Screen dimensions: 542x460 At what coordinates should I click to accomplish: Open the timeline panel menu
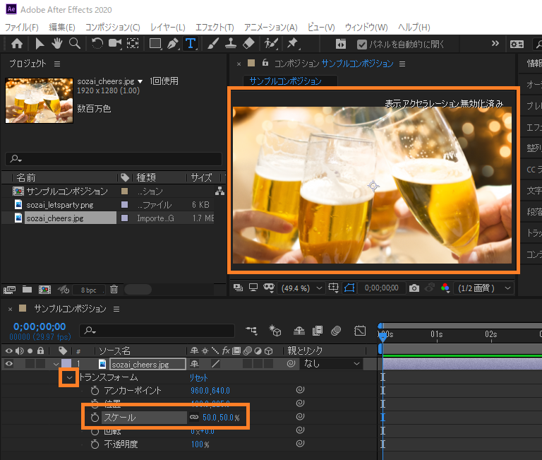(x=116, y=309)
